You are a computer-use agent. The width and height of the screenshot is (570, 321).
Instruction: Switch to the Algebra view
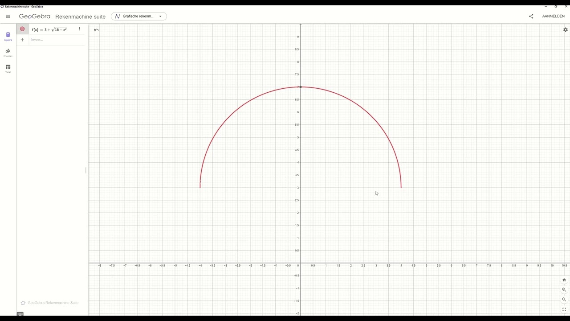coord(8,37)
